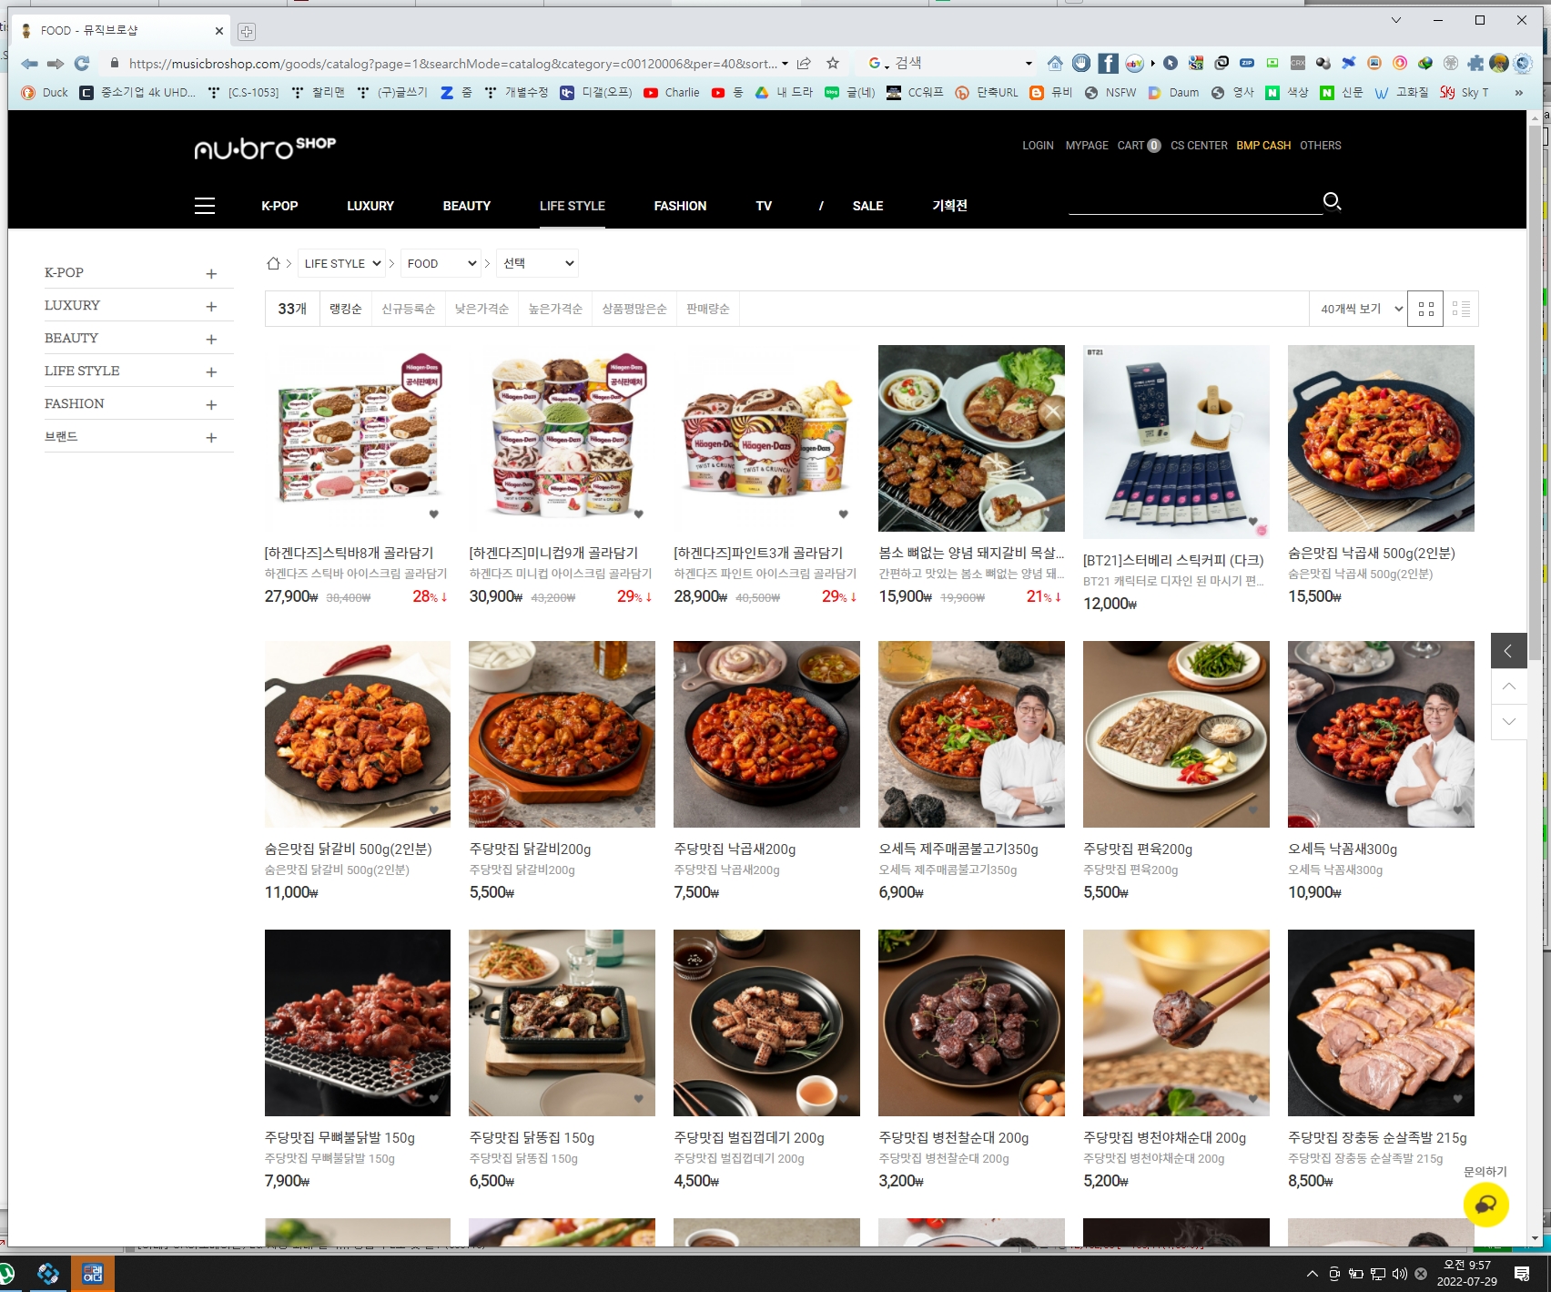Open LUXURY in top navigation
This screenshot has height=1292, width=1551.
(370, 206)
